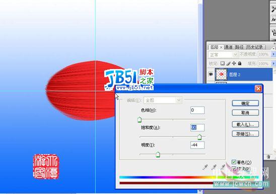The image size is (276, 194).
Task: Click the fx styles icon in dock
Action: [273, 19]
